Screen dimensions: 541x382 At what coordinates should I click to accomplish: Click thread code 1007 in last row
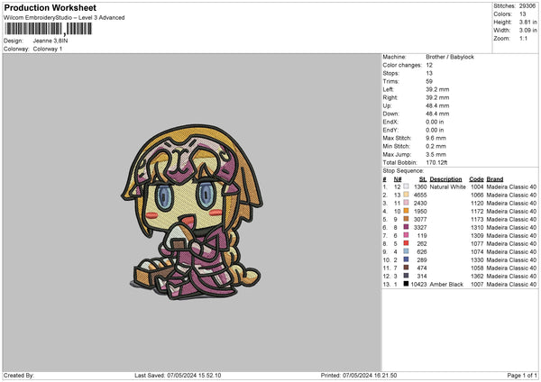point(477,284)
